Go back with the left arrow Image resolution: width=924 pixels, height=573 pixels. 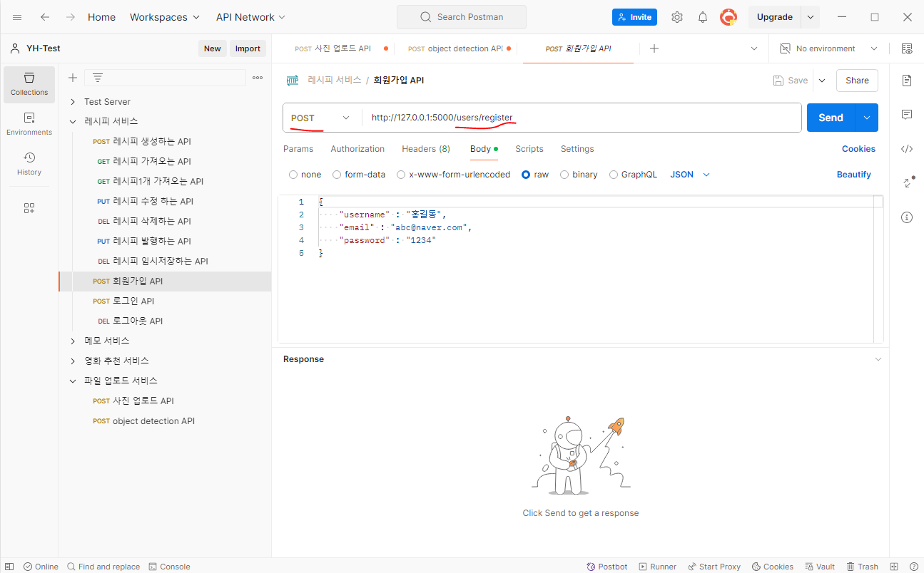click(x=45, y=17)
